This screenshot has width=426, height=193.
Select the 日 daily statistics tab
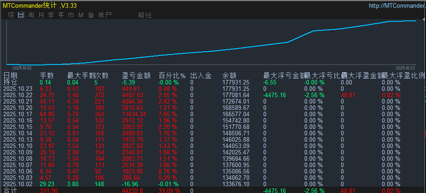(21, 15)
